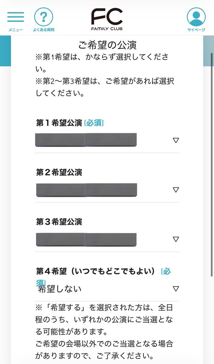Expand the 第2希望公演 dropdown arrow
Viewport: 214px width, 364px height.
coord(176,190)
